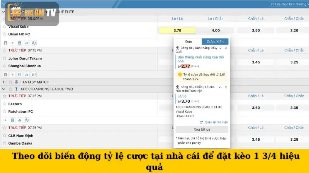Star the Shanghai Shenhua team

(5, 66)
